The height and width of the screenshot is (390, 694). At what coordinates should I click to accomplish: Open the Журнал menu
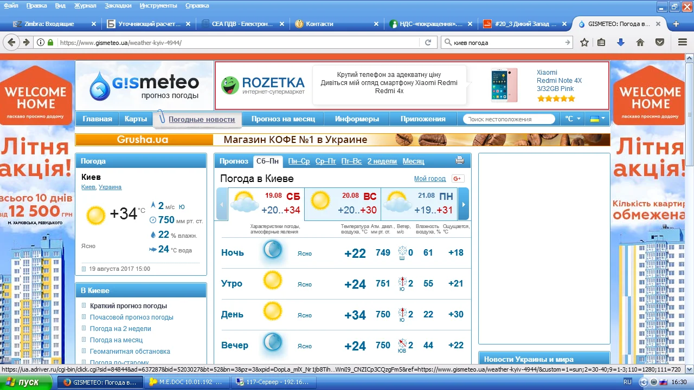point(85,5)
